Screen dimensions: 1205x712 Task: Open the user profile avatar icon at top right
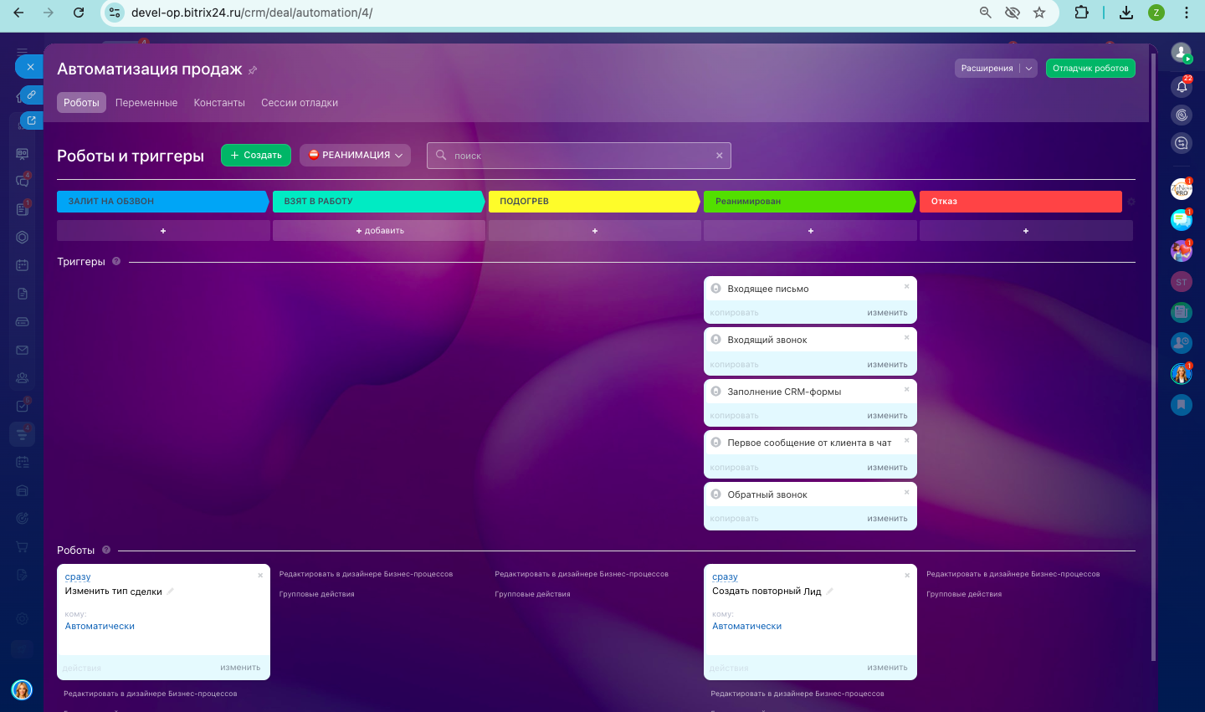1182,54
